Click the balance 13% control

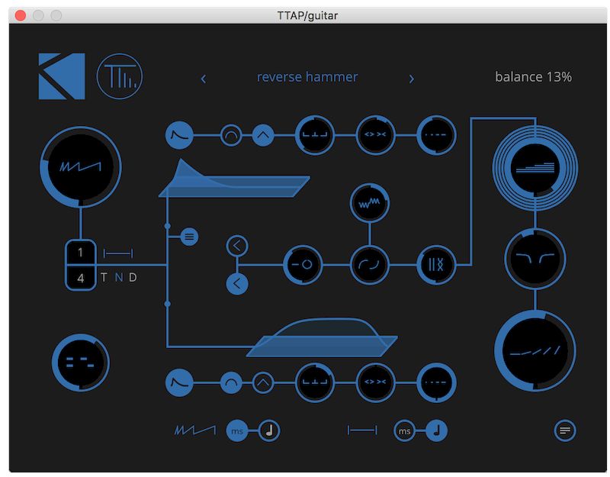tap(533, 77)
